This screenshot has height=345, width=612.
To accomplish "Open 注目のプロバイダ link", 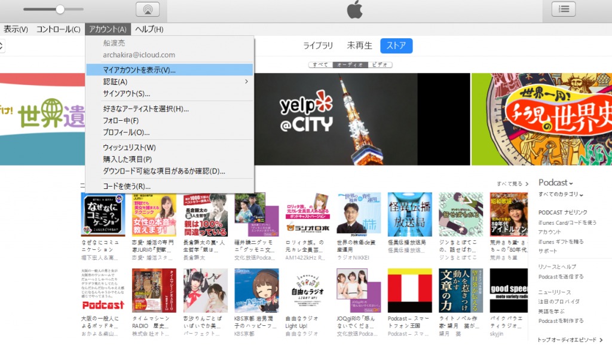I will click(x=559, y=302).
